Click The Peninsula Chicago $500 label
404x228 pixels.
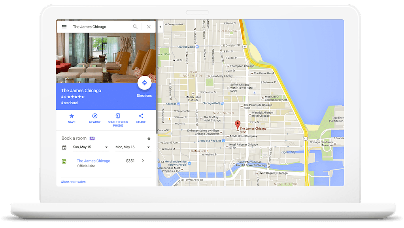coord(258,107)
